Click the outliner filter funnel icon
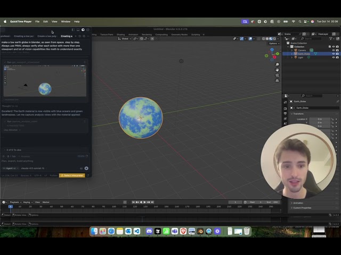Image resolution: width=341 pixels, height=255 pixels. point(331,39)
